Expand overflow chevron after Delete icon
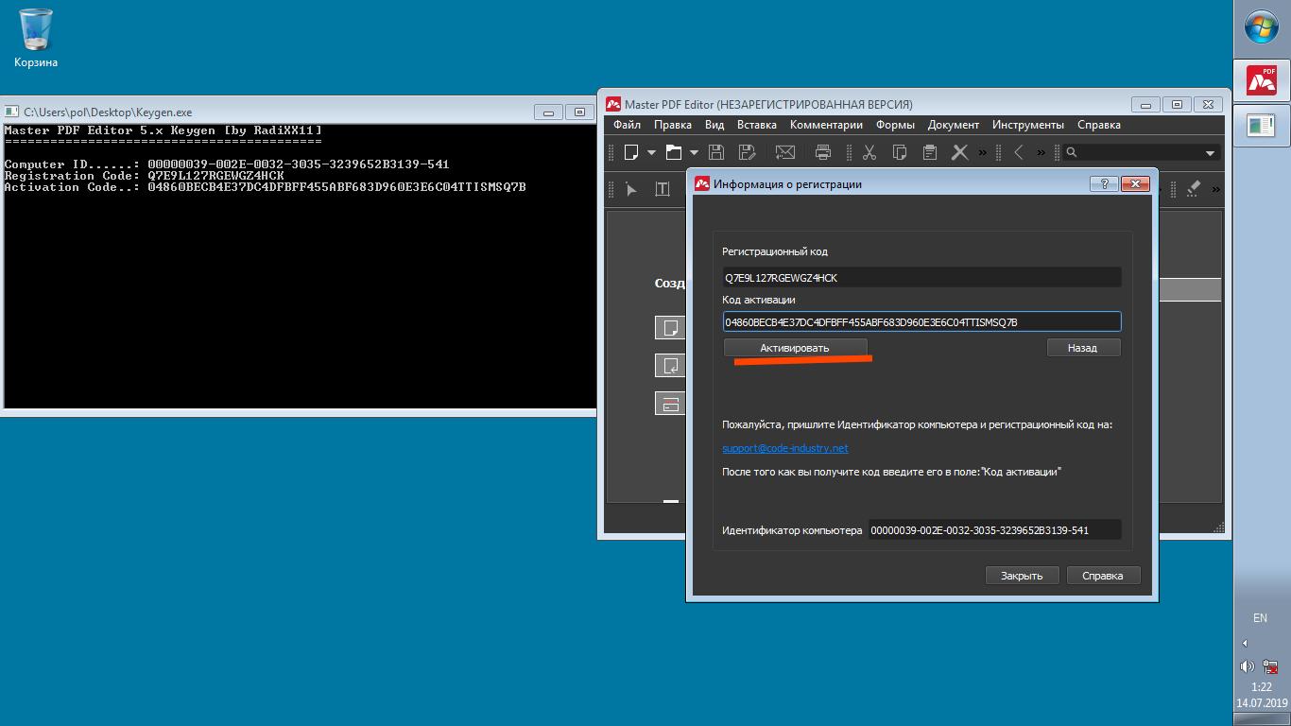 click(x=983, y=152)
